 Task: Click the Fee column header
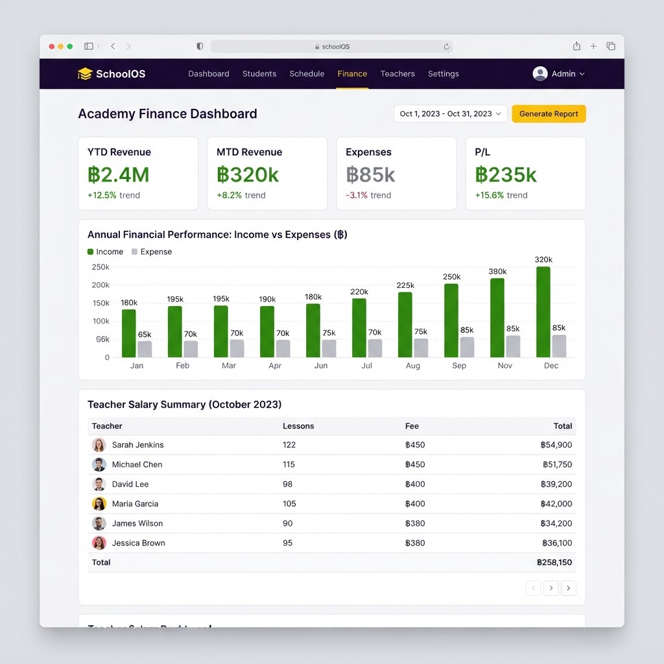pyautogui.click(x=412, y=426)
